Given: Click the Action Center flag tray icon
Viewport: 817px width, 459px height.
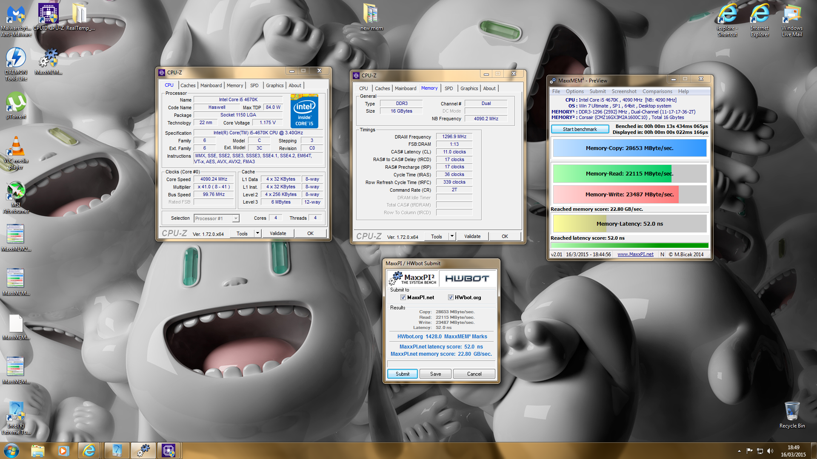Looking at the screenshot, I should pos(749,451).
